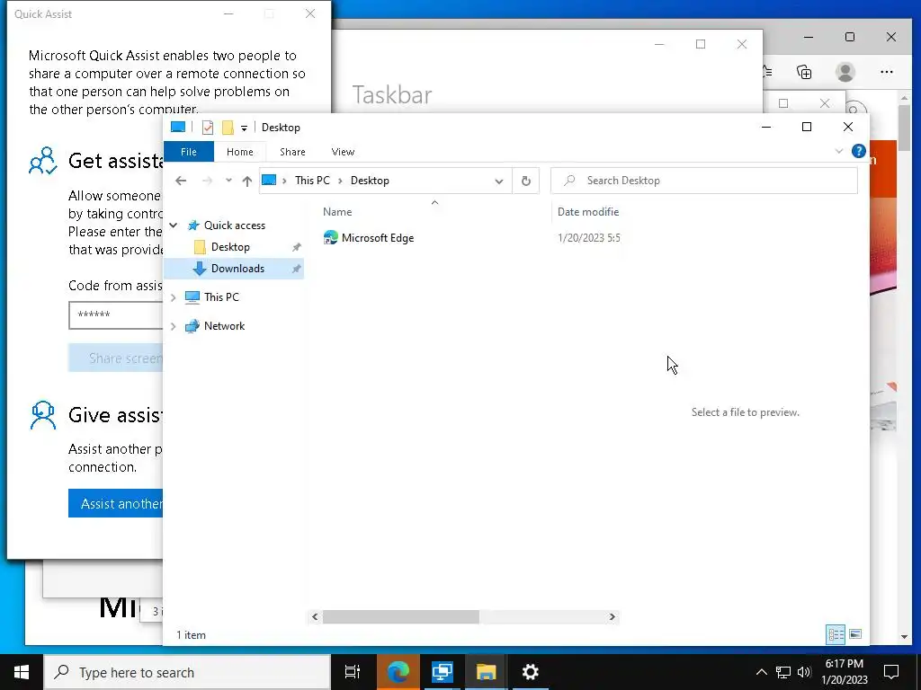The width and height of the screenshot is (921, 690).
Task: Click the network tray icon
Action: (783, 672)
